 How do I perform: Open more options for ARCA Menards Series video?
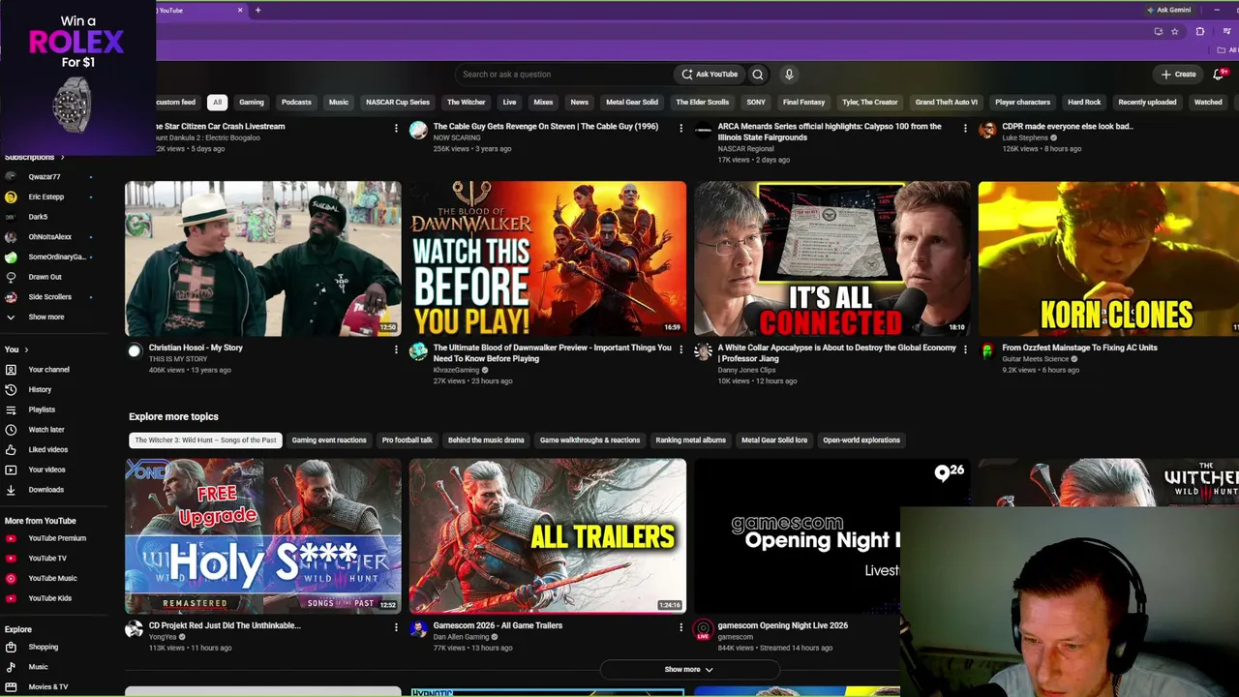(x=965, y=127)
